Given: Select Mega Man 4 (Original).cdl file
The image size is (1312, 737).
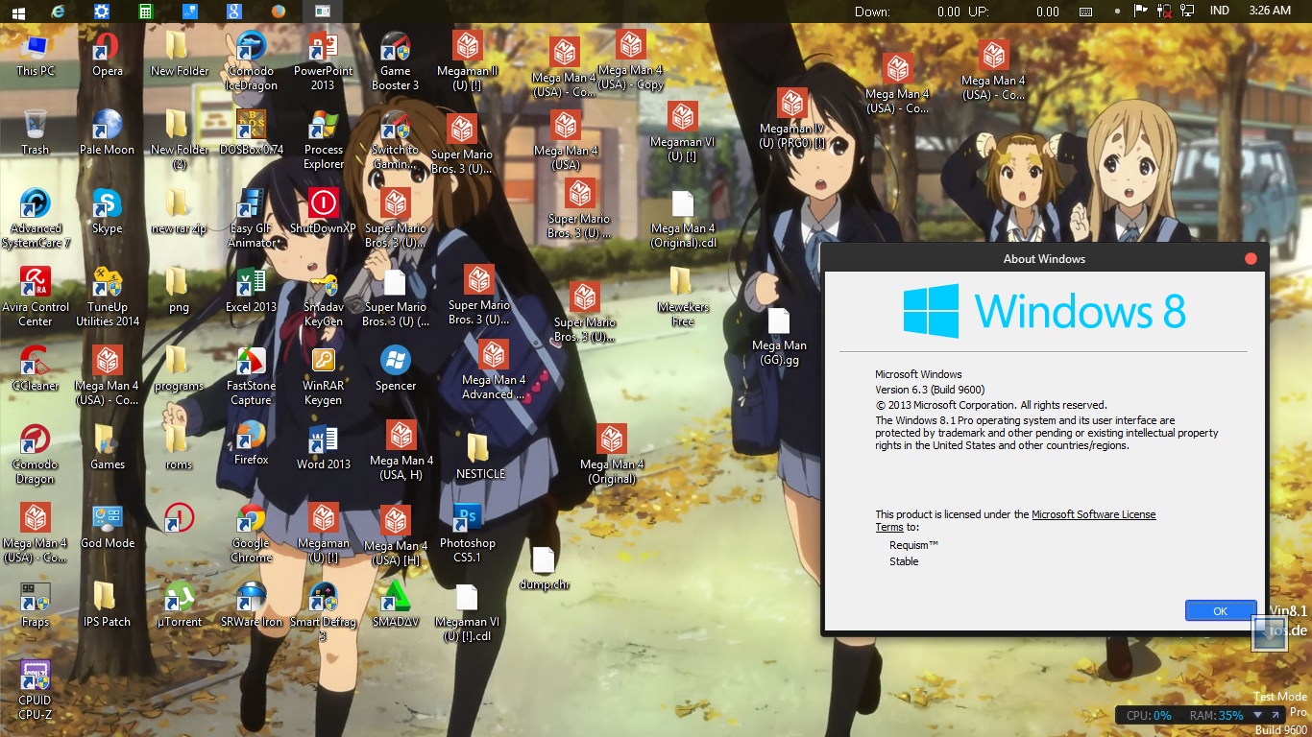Looking at the screenshot, I should (x=683, y=219).
